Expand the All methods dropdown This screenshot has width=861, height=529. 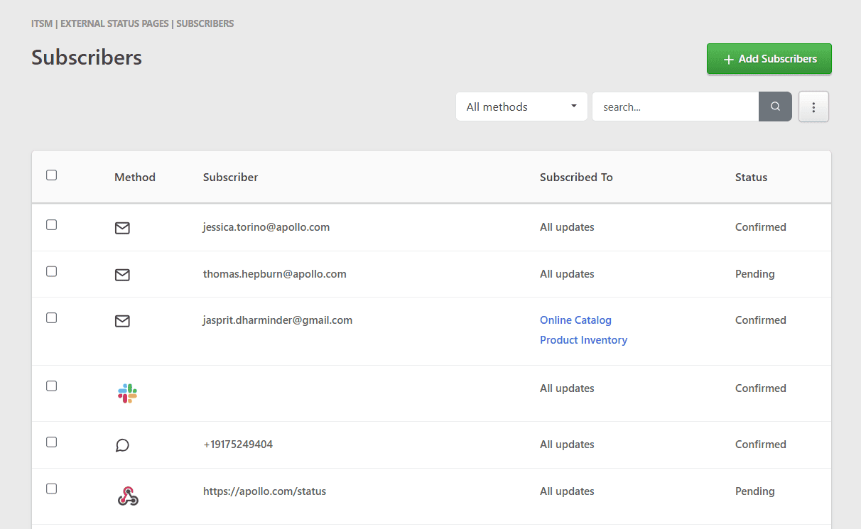(x=521, y=107)
